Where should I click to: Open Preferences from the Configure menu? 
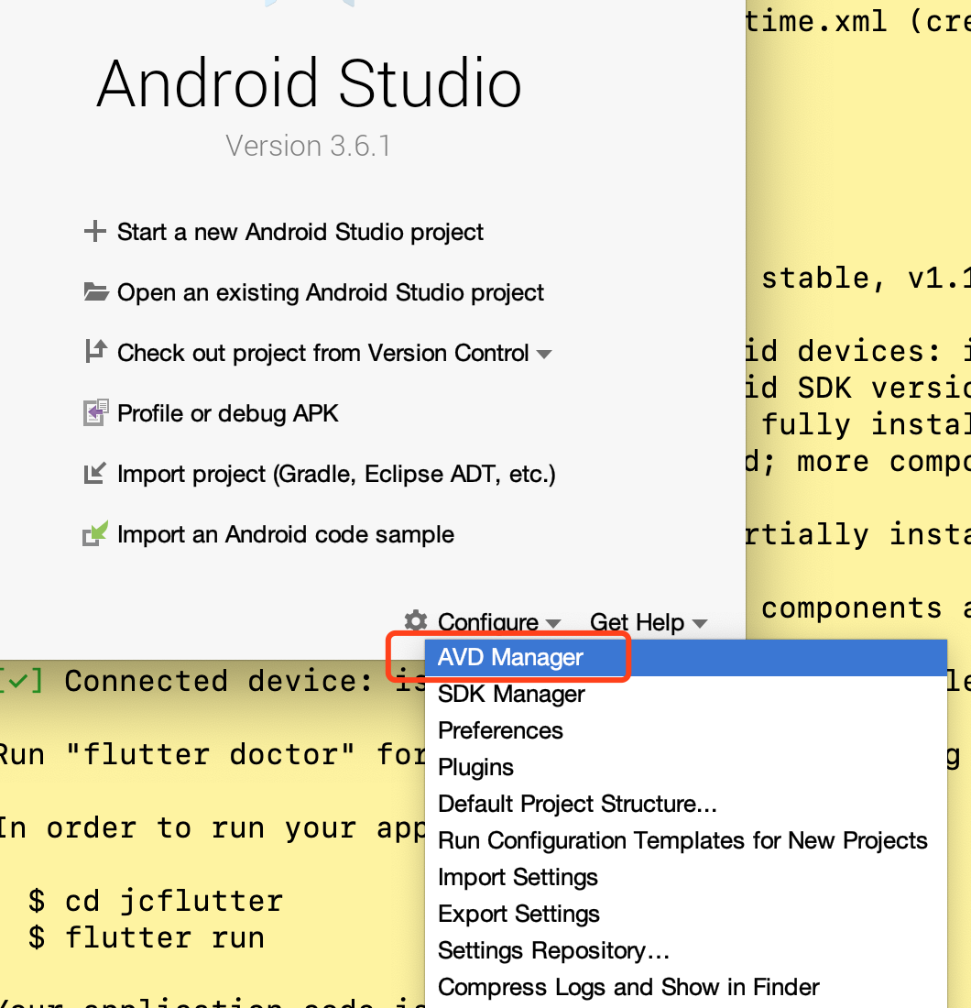tap(686, 731)
